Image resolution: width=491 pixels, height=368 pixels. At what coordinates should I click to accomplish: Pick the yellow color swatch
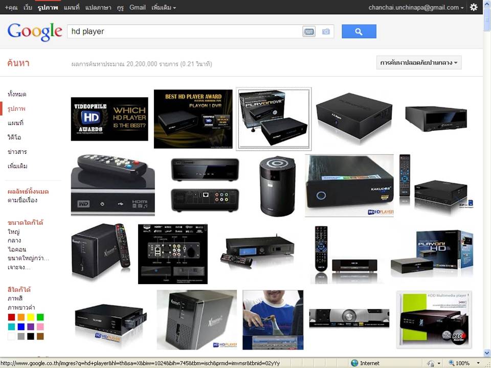click(x=31, y=317)
